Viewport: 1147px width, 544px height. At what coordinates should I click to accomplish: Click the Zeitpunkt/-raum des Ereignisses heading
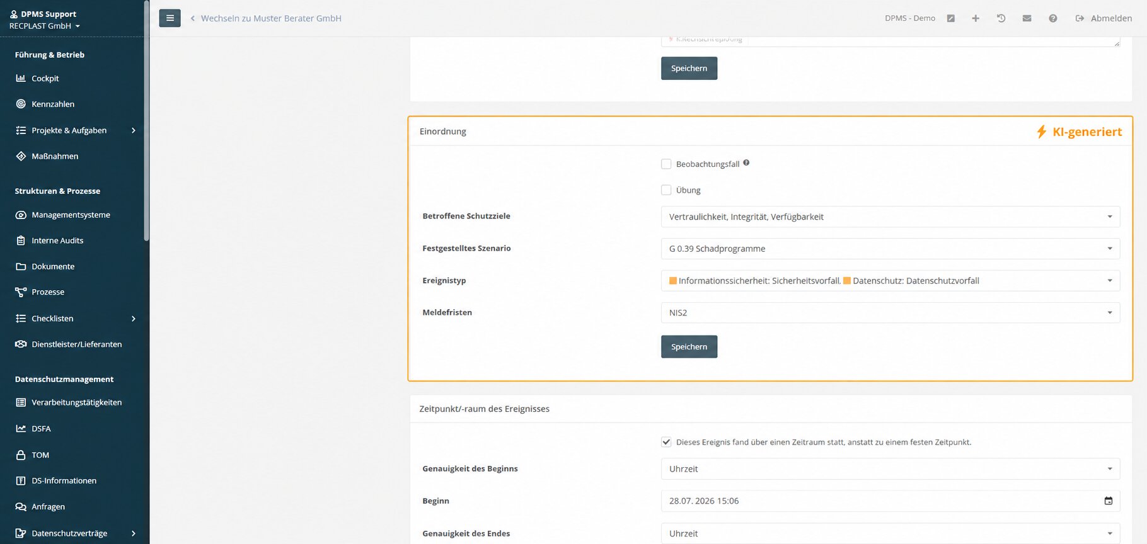(485, 409)
